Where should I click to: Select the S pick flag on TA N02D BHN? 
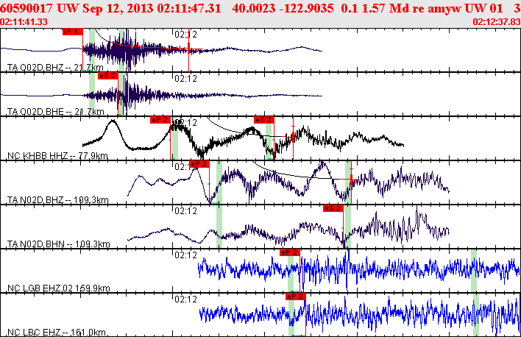333,208
